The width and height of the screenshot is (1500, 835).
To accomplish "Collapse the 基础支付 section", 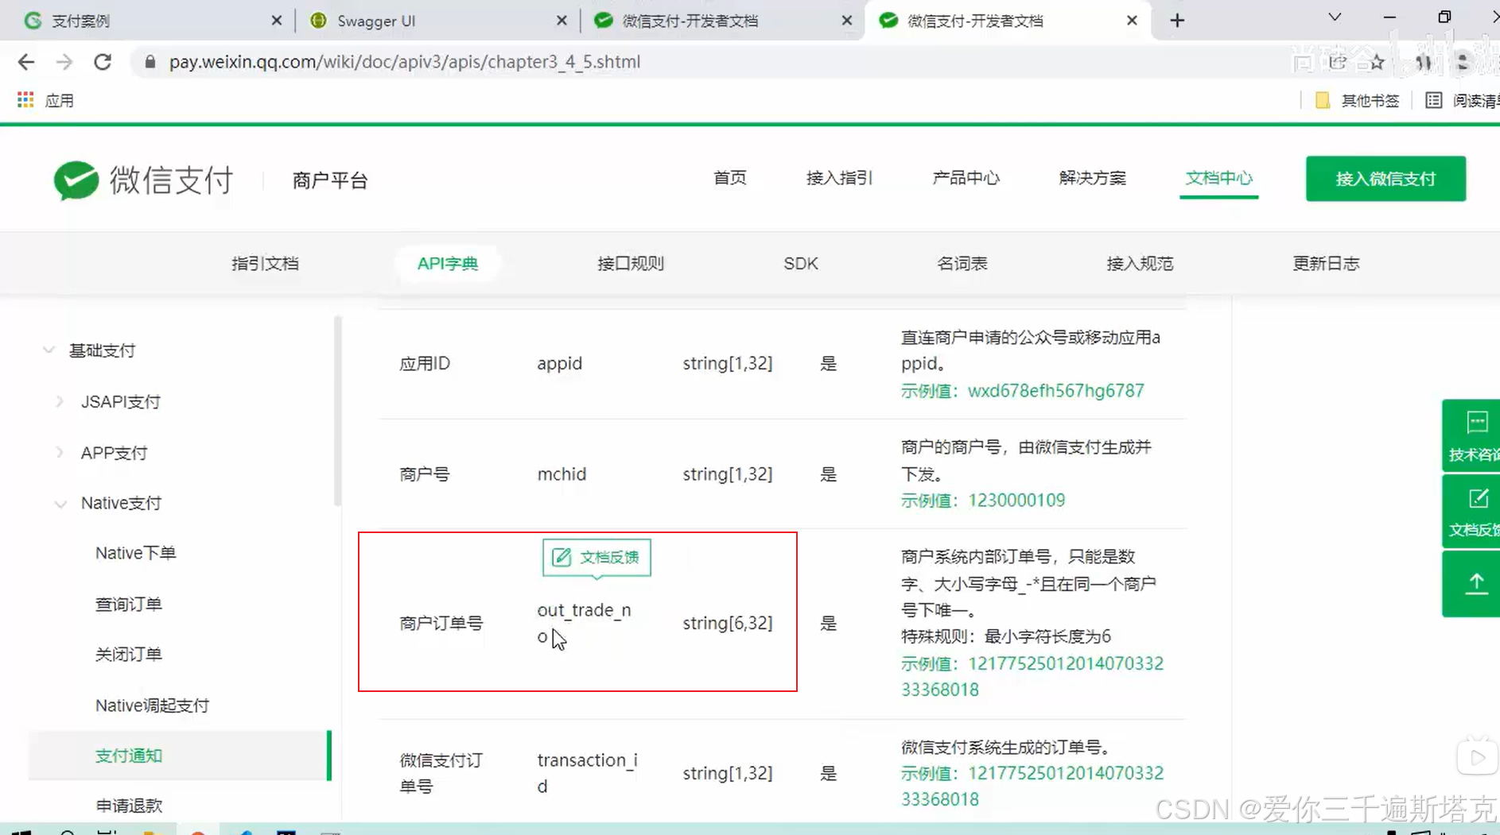I will [49, 350].
